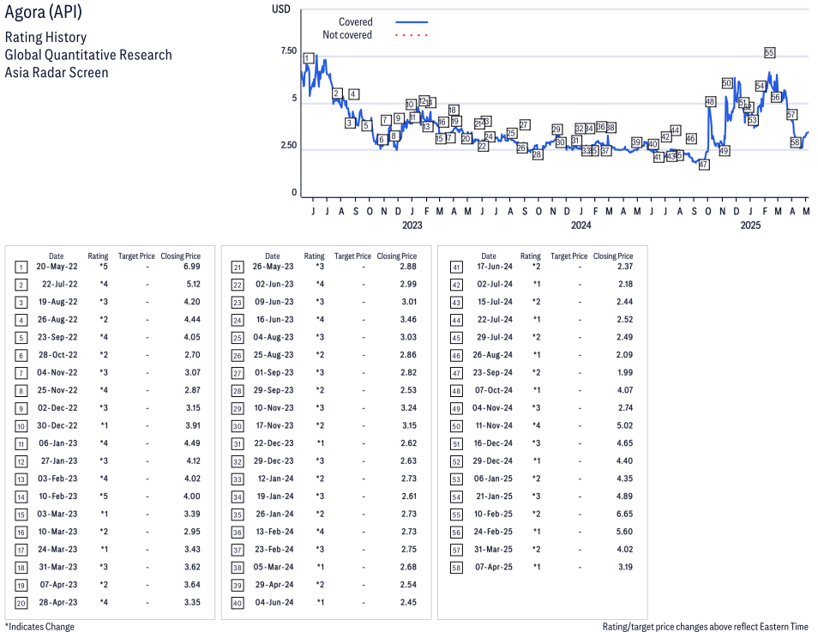Viewport: 818px width, 632px height.
Task: Click the date 04-Jun-24
Action: 274,603
